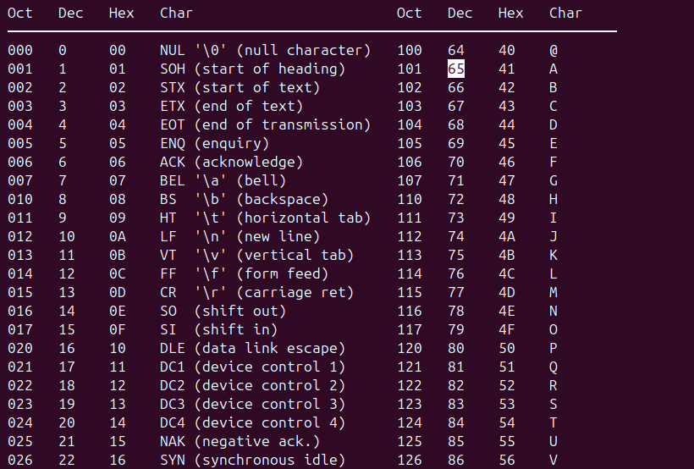Click the 'BEL' control code name
This screenshot has height=469, width=694.
coord(172,180)
